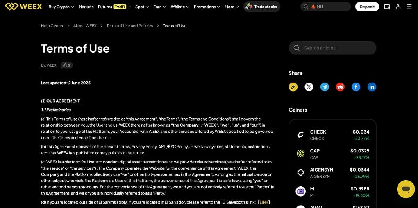Share article on X (Twitter)
The image size is (418, 208).
click(x=309, y=87)
